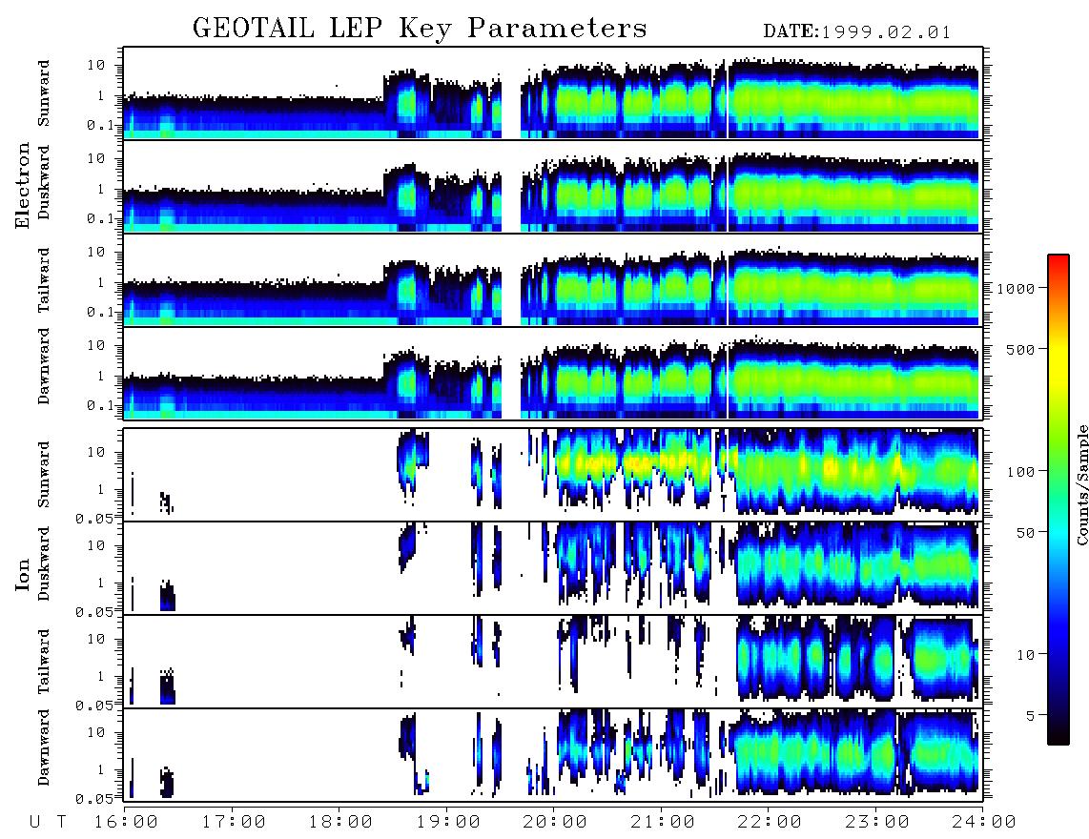Image resolution: width=1089 pixels, height=839 pixels.
Task: Click the DATE:1999.02.01 label
Action: click(857, 32)
